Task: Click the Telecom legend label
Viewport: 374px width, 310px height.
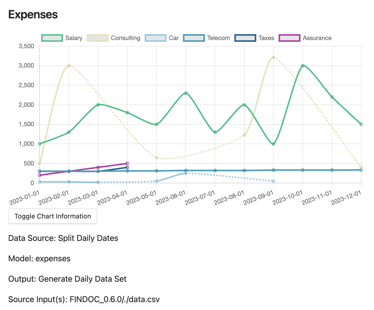Action: 218,38
